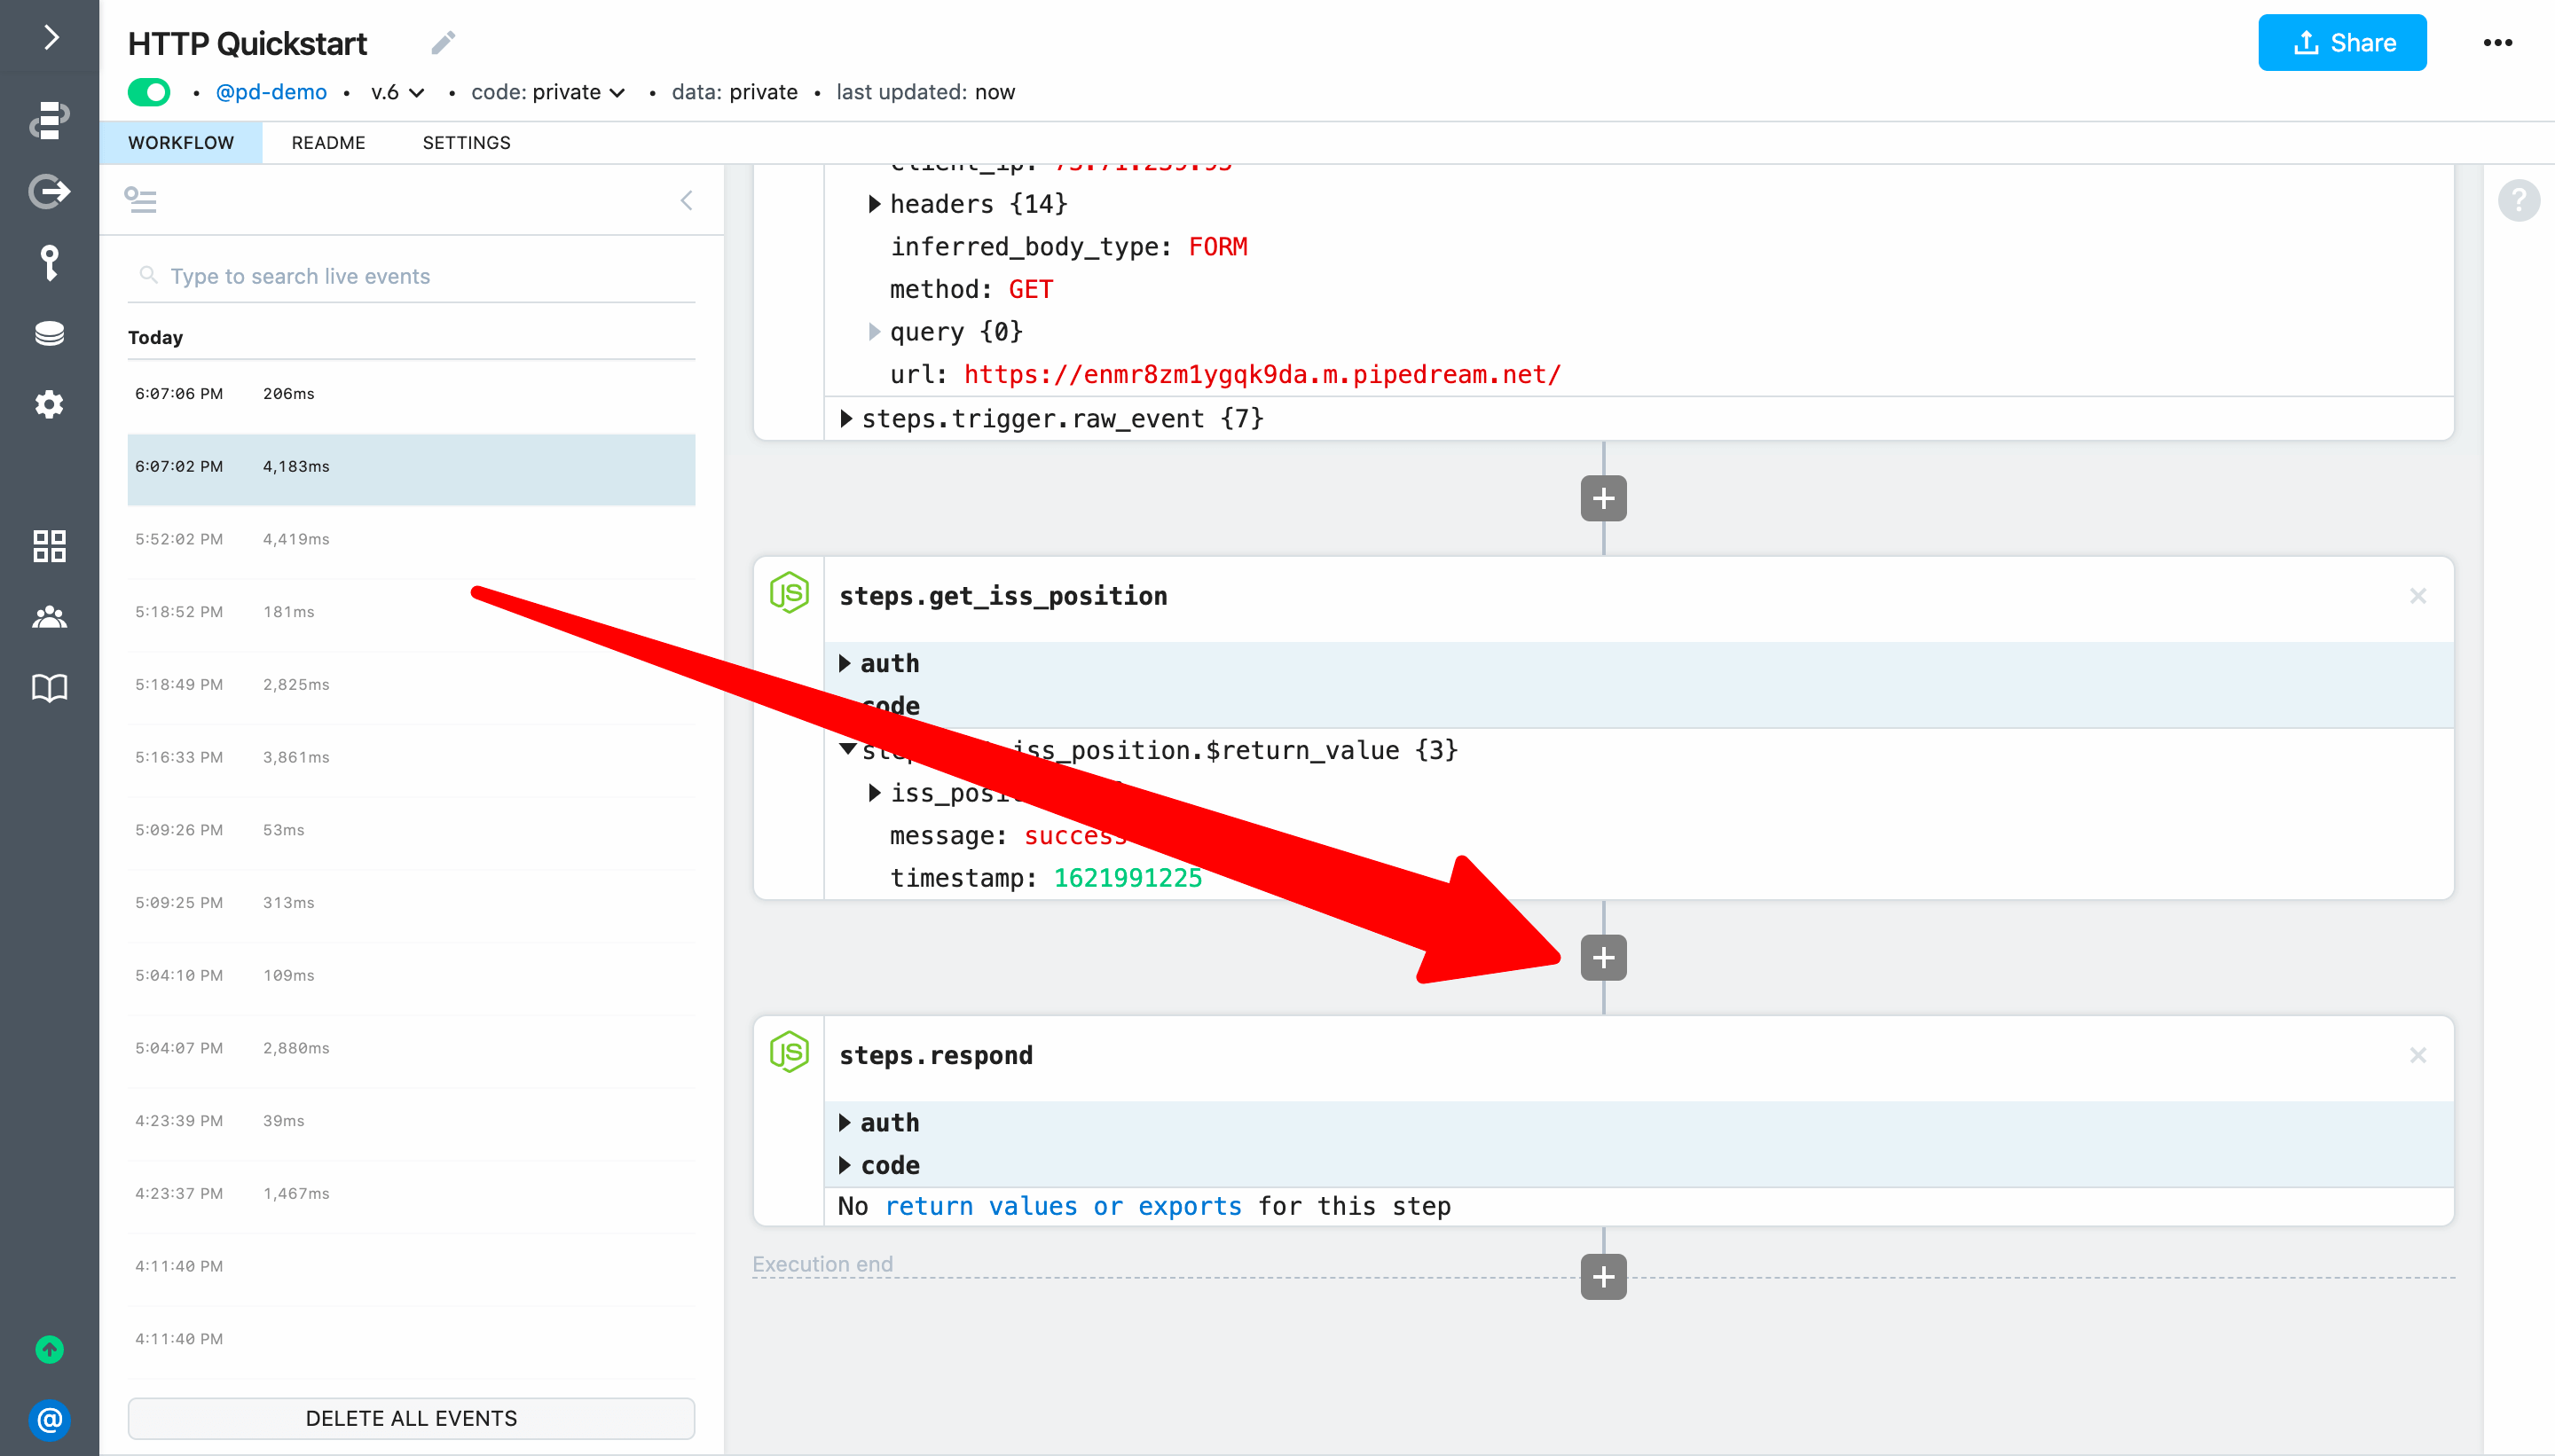Open the database stack icon in sidebar

49,334
